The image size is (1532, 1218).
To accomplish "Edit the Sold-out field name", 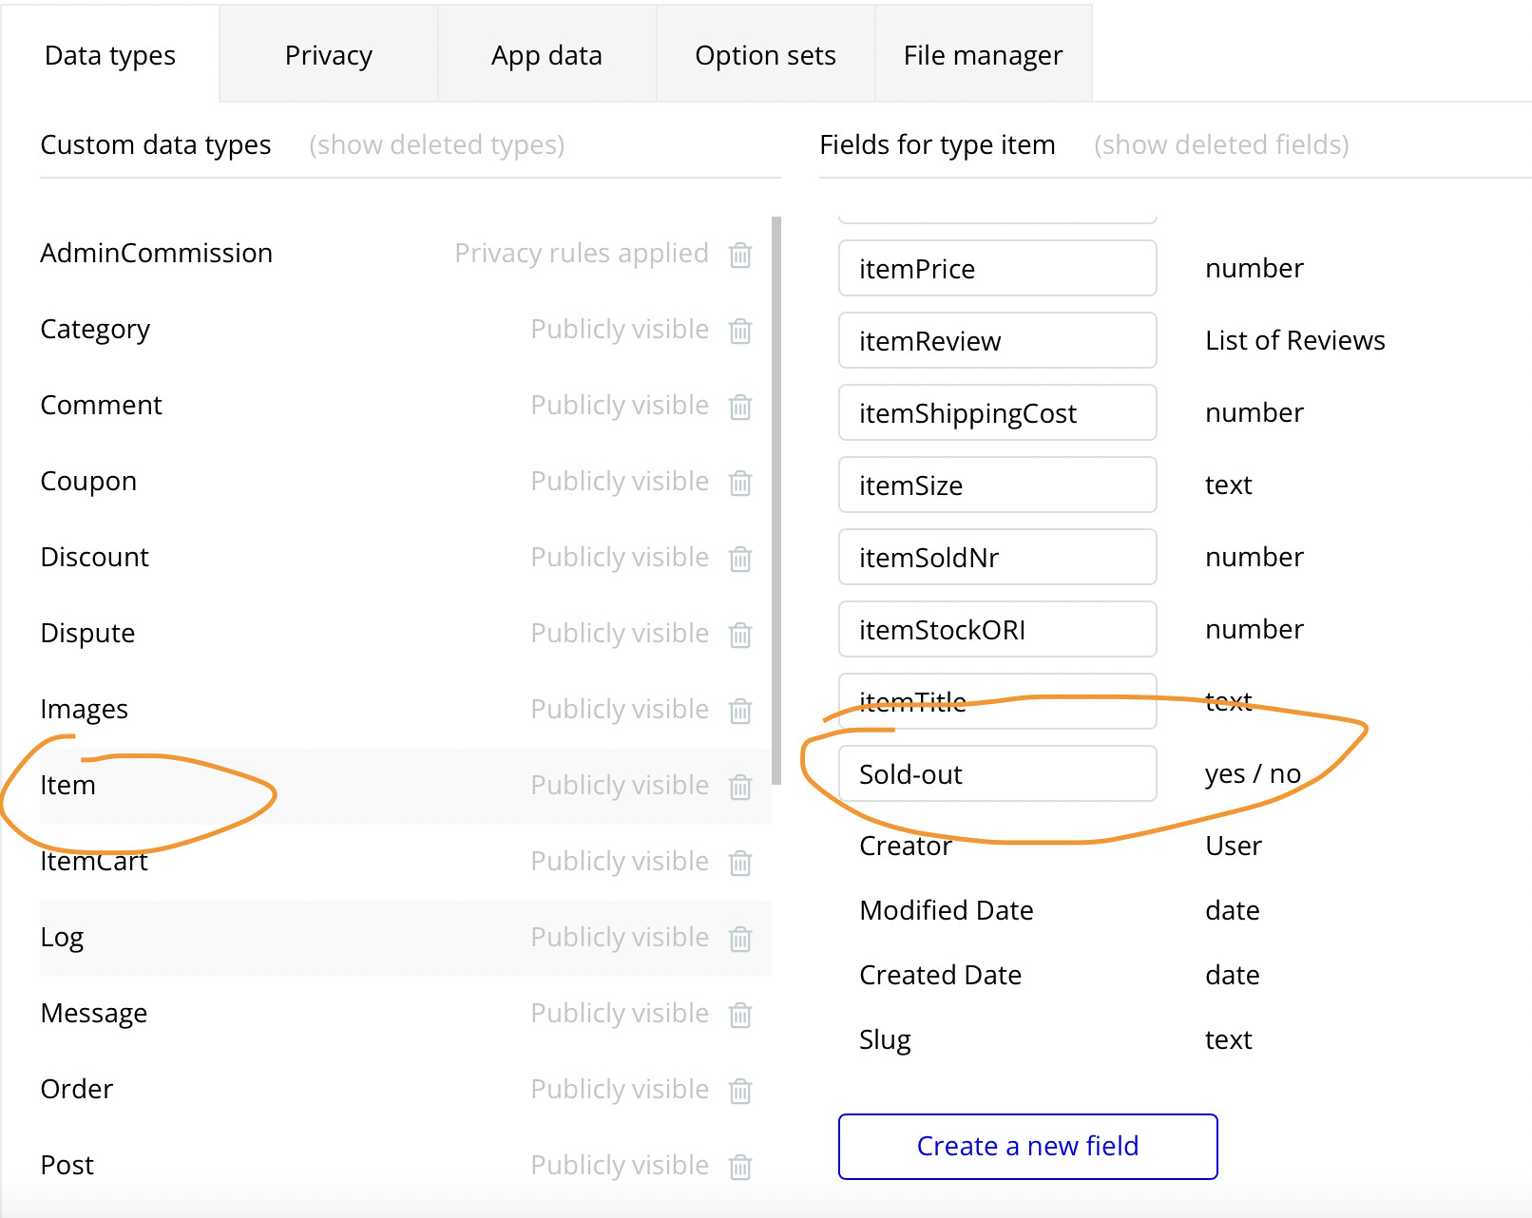I will coord(997,774).
